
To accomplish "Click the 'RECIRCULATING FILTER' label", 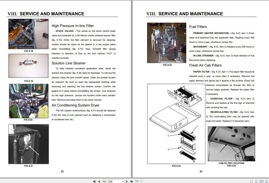I will click(x=224, y=112).
